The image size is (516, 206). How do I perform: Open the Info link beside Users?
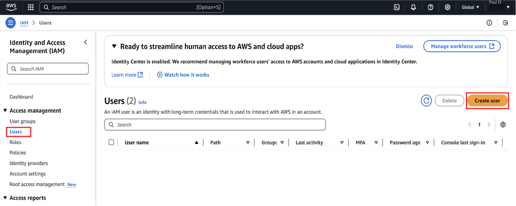143,102
